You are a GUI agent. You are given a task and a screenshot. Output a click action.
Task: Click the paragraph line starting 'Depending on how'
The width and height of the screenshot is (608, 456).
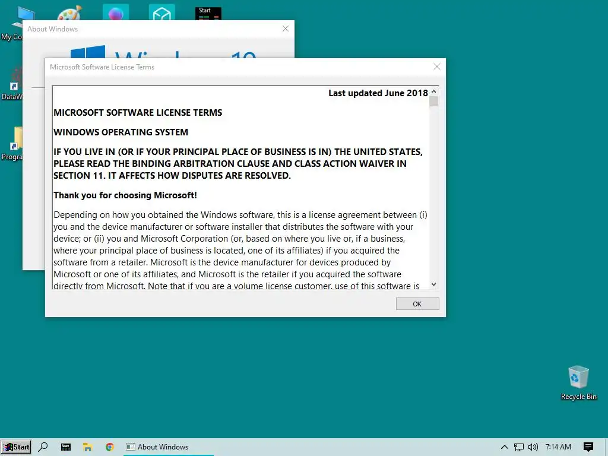point(240,215)
